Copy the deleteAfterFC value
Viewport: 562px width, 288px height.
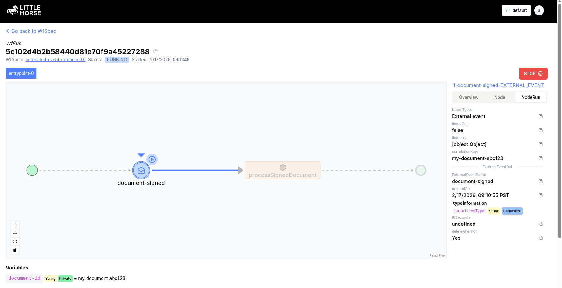[541, 238]
